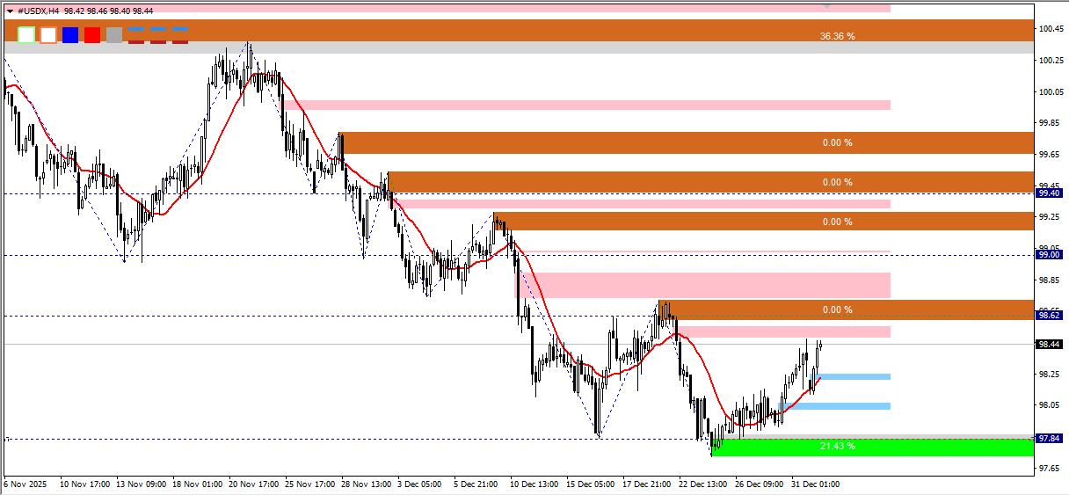Click the 0.00 % label near 99.25 level
The width and height of the screenshot is (1069, 495).
(837, 222)
